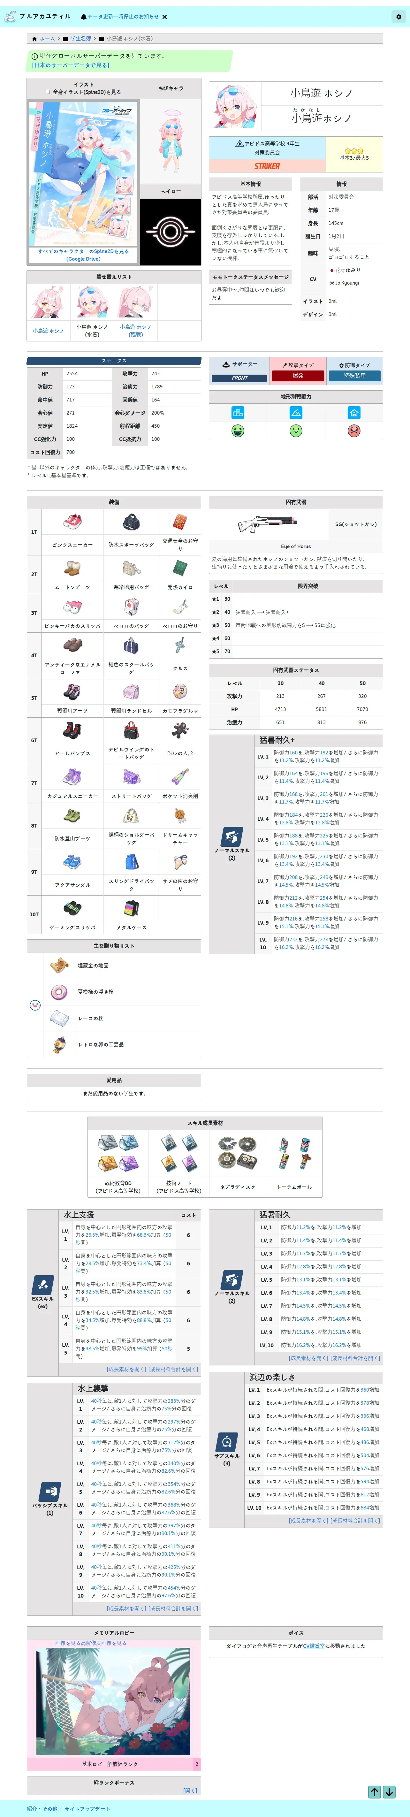Click the ピンクスニーカー equipment icon
This screenshot has width=410, height=1817.
coord(72,521)
